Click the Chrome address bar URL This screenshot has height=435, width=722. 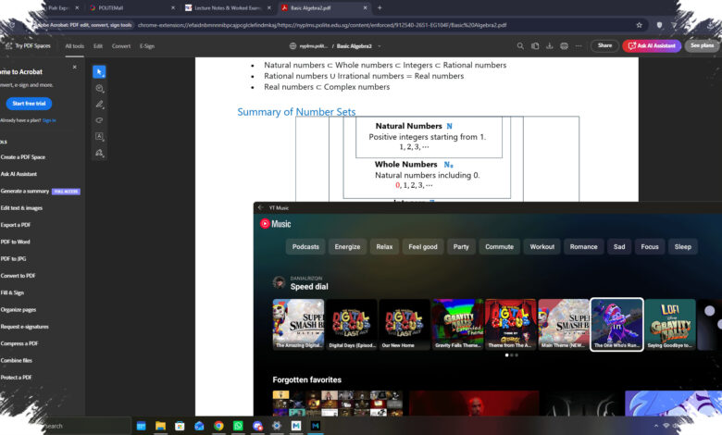[x=322, y=25]
